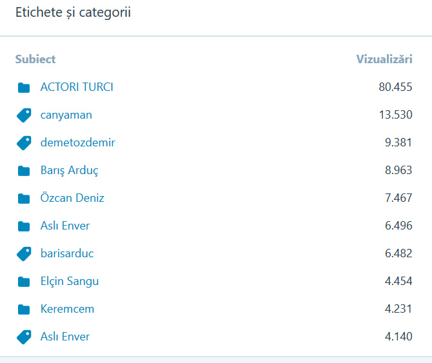Click the Etichete și categorii heading

click(x=73, y=12)
